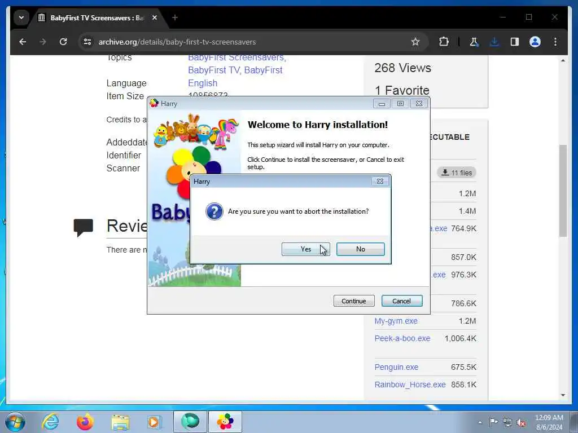Click the 1 Favorite text

(x=402, y=91)
